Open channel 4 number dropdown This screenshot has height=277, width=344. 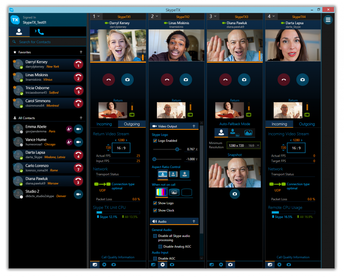click(x=271, y=16)
